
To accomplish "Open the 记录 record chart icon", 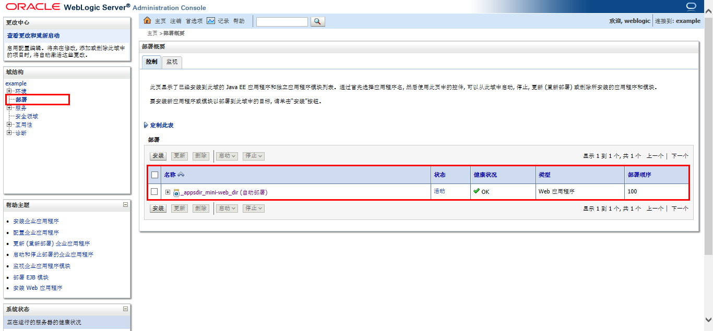I will [211, 21].
